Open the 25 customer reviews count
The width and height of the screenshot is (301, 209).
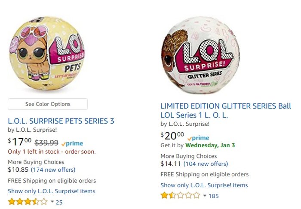click(x=59, y=202)
